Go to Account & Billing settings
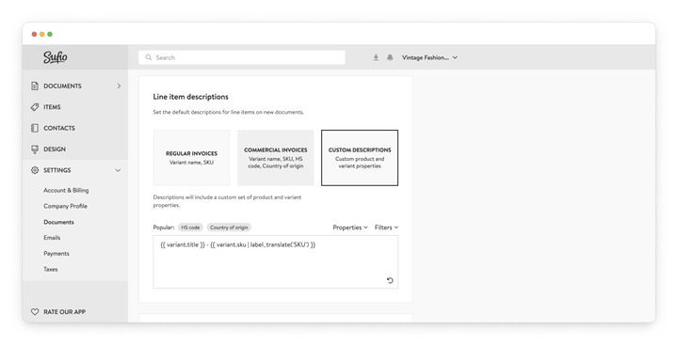Viewport: 678px width, 345px height. click(x=66, y=191)
